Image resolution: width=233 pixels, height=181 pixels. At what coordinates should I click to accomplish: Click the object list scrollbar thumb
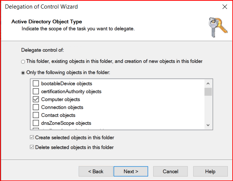tap(208, 92)
